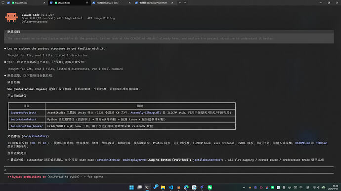This screenshot has height=191, width=341.
Task: Open the tools/simulator/ link in the table
Action: (x=24, y=119)
